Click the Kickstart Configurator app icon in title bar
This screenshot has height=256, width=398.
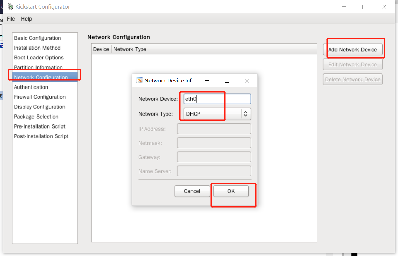10,6
